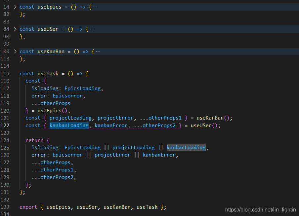Click useTask function name declaration

[x=48, y=74]
